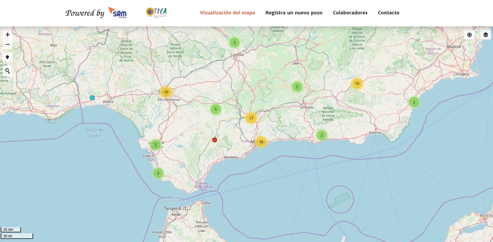Open the Colaboradores page
493x242 pixels.
(x=350, y=13)
